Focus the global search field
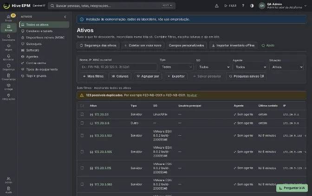 (111, 6)
